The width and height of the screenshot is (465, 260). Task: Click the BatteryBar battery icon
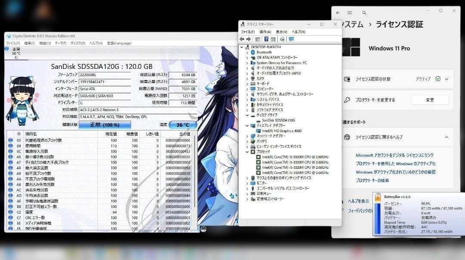pos(378,198)
